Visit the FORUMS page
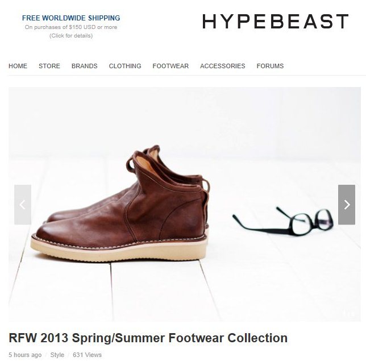 pyautogui.click(x=271, y=66)
